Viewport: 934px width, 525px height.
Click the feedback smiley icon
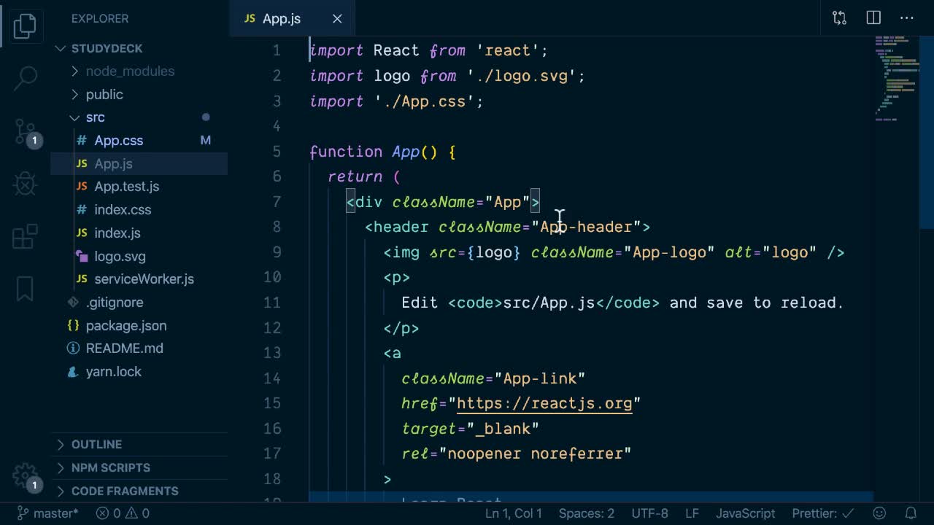(880, 513)
